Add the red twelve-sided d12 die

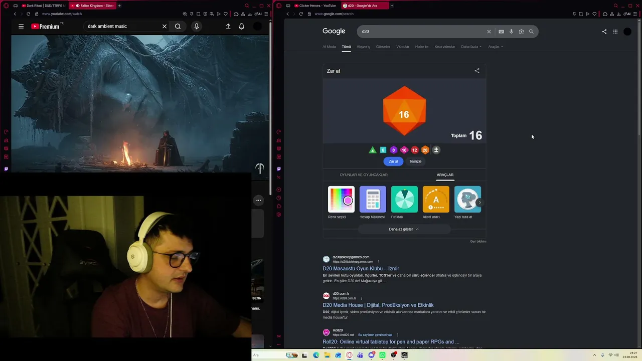tap(414, 150)
